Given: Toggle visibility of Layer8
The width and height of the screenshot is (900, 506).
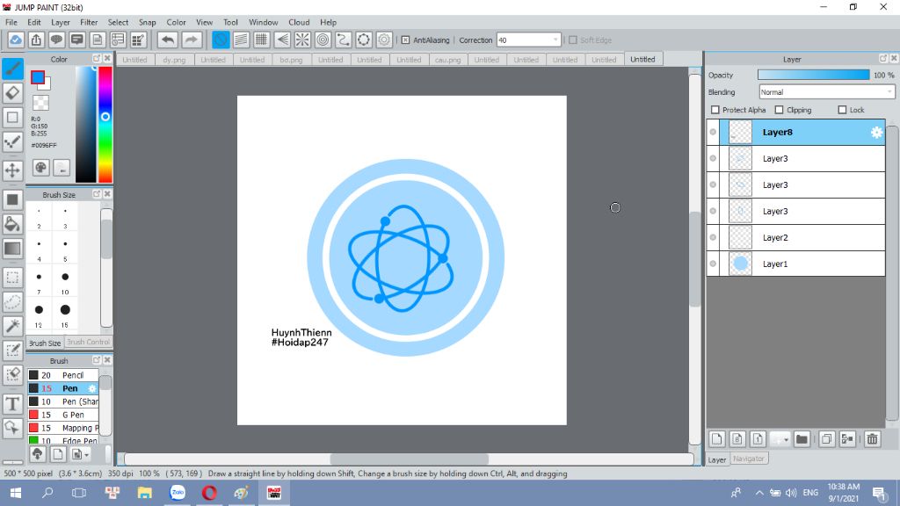Looking at the screenshot, I should click(x=713, y=132).
